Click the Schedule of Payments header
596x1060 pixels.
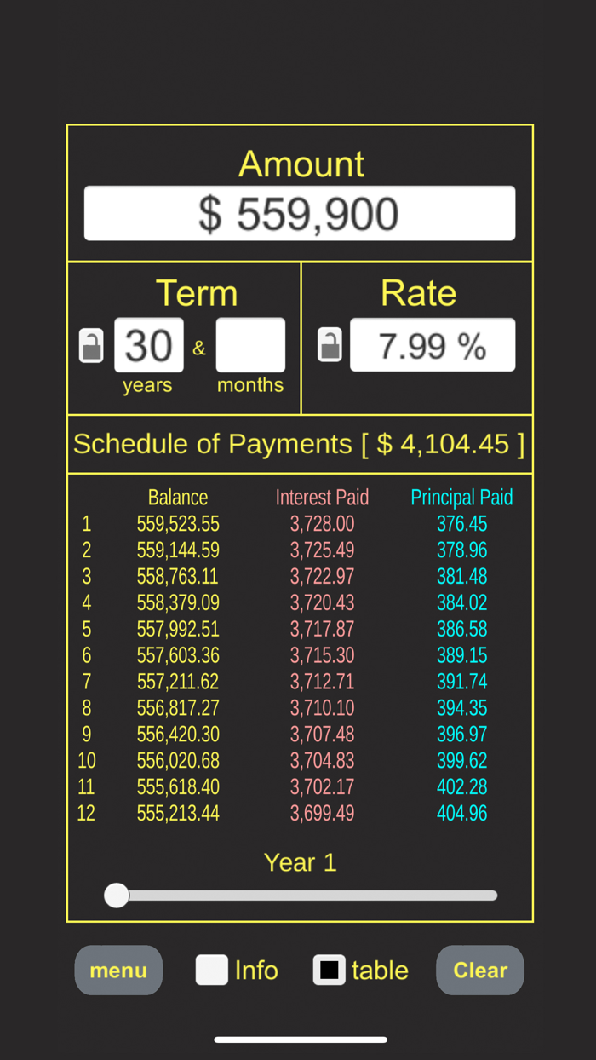(x=300, y=444)
